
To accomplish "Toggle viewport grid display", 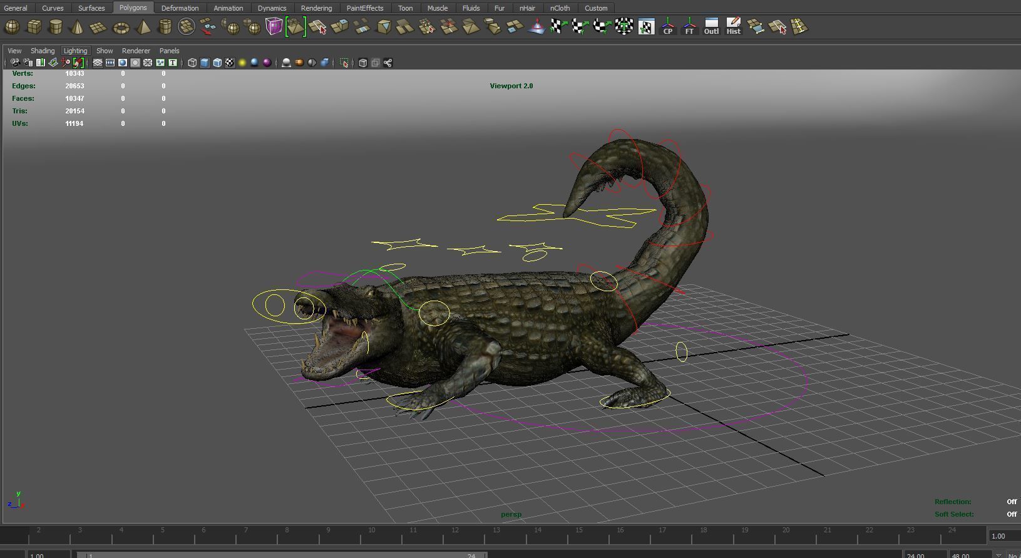I will point(98,63).
